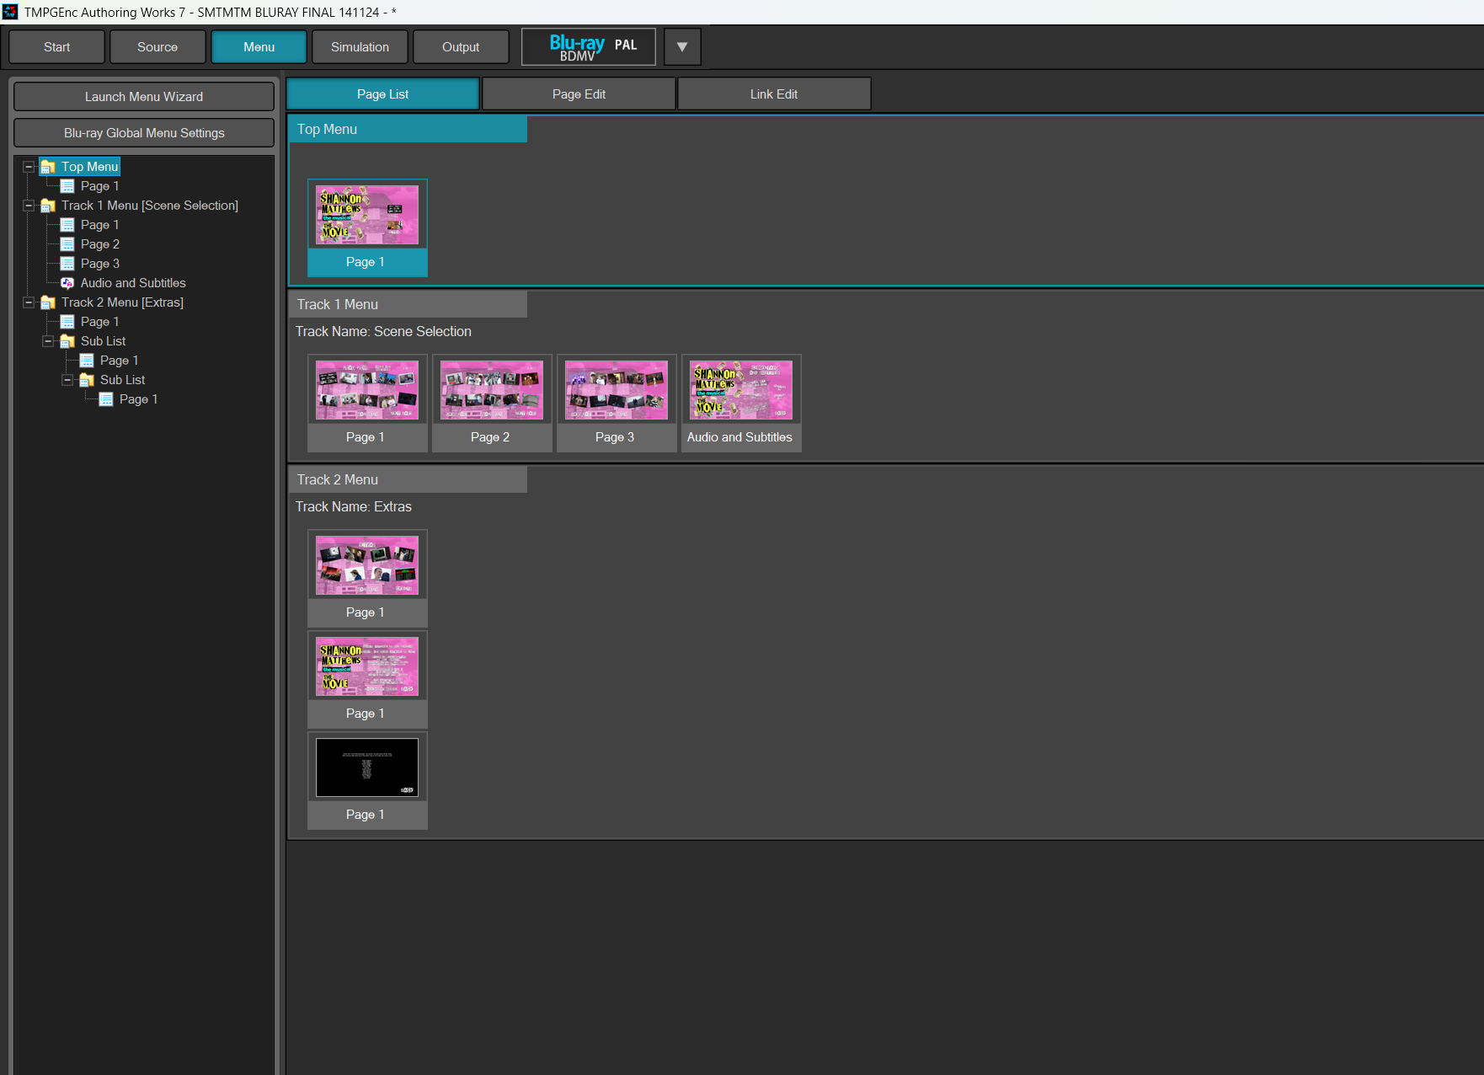Click Page 1 icon under Track 2 Menu tree
Screen dimensions: 1484x1075
[x=67, y=322]
